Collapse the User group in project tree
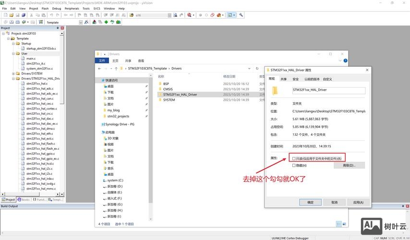Screen dimensions: 410x240 coord(13,53)
